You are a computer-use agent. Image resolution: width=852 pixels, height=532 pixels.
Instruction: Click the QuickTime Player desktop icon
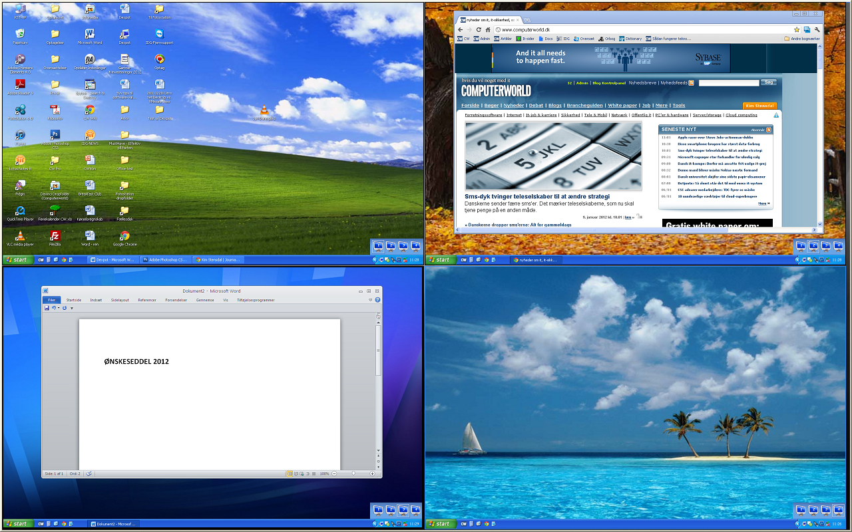tap(20, 213)
